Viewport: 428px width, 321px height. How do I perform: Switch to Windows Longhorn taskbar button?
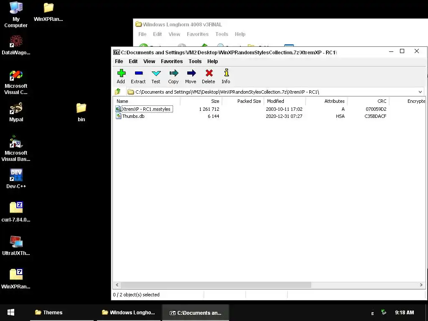click(129, 313)
